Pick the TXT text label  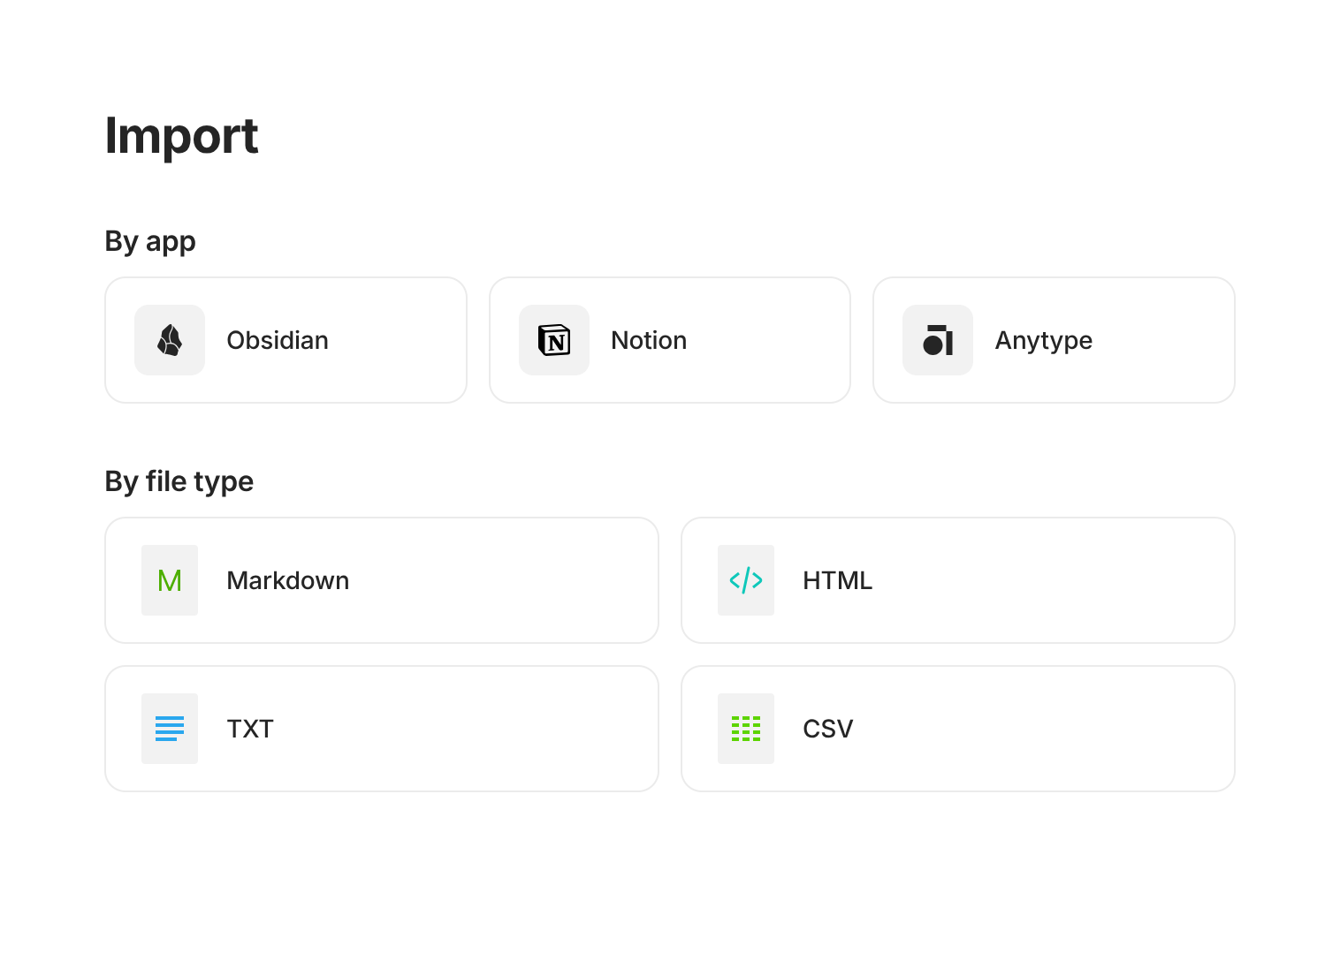coord(250,729)
